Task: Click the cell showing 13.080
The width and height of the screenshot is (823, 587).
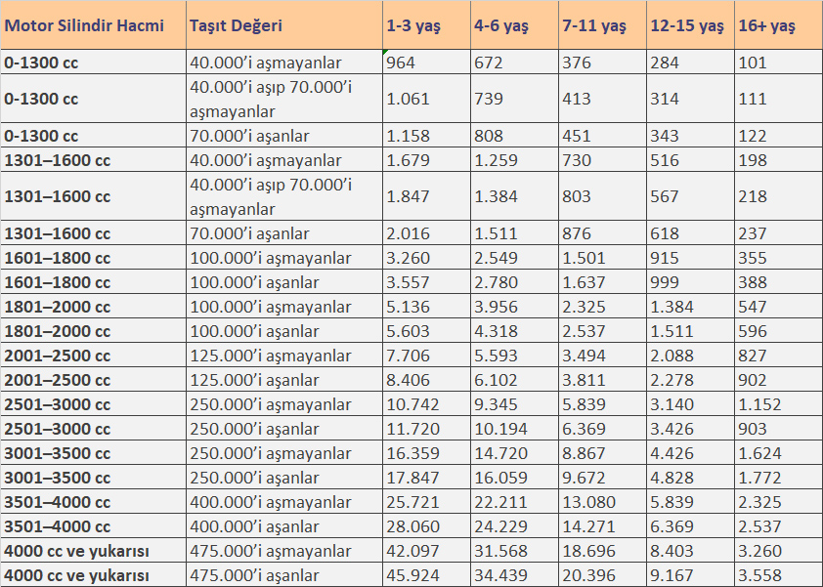Action: (601, 502)
